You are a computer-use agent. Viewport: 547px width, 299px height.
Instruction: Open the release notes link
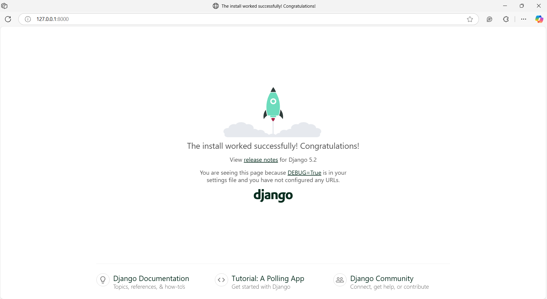coord(261,160)
